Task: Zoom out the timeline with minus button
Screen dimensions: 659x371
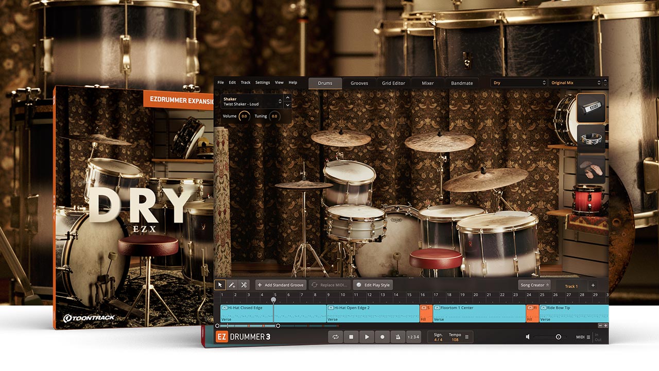Action: [x=600, y=326]
